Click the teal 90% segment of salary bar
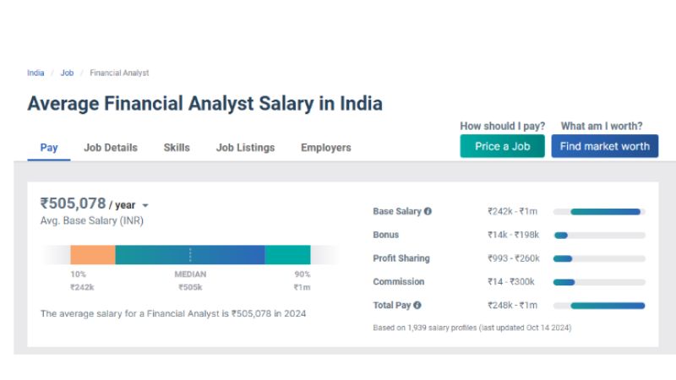The image size is (676, 380). (x=287, y=254)
